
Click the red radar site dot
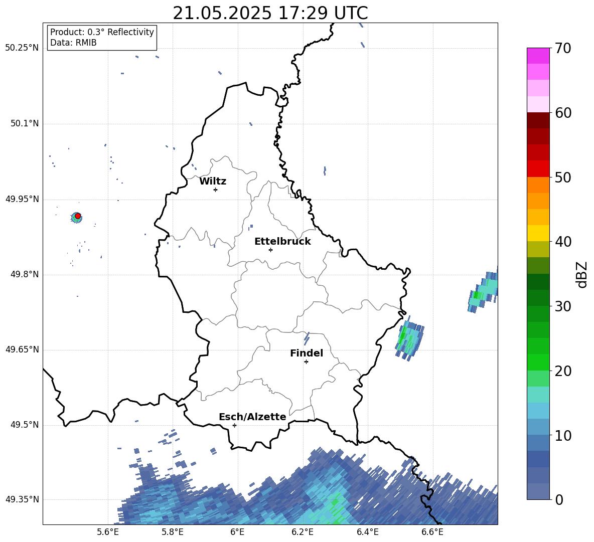tap(78, 216)
